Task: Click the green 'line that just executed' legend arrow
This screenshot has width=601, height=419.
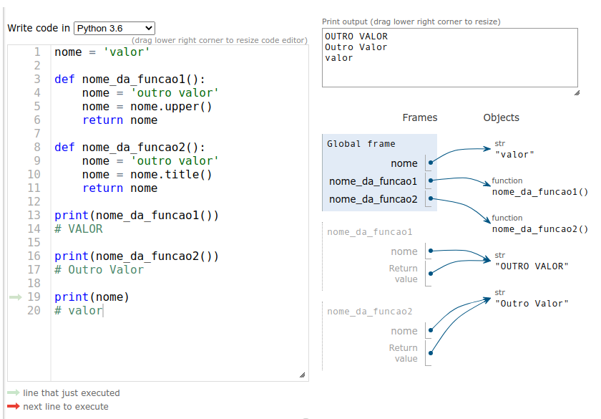Action: pyautogui.click(x=13, y=393)
